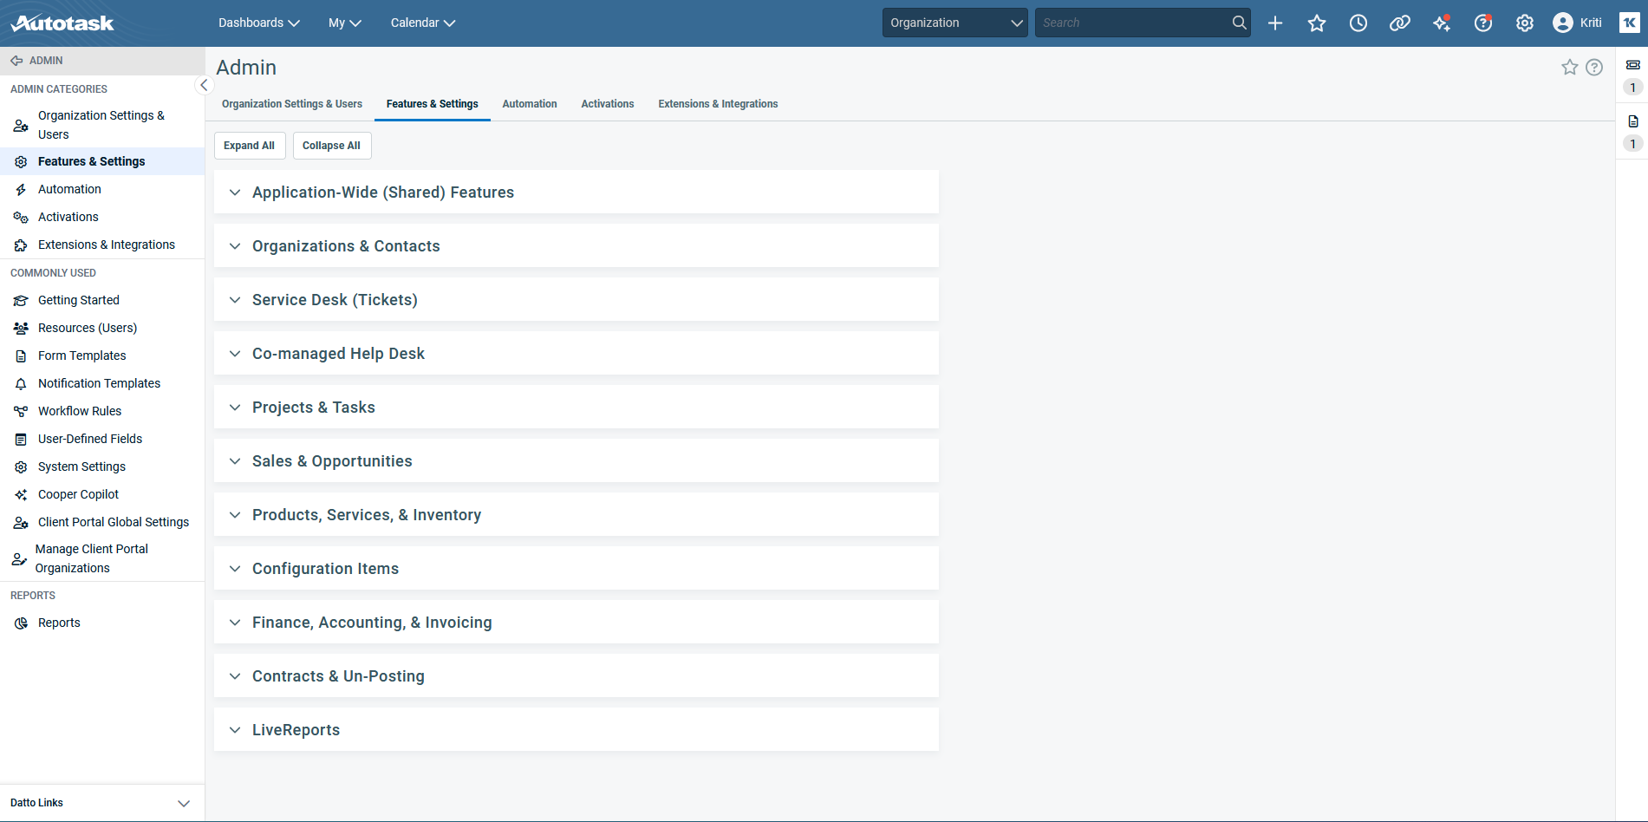Expand Projects & Tasks section
The image size is (1648, 822).
tap(576, 408)
